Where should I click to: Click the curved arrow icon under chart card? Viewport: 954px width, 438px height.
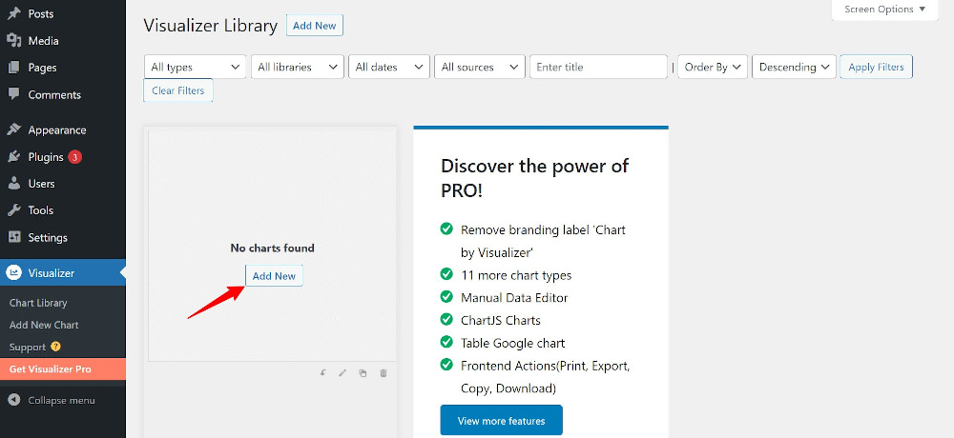point(322,373)
